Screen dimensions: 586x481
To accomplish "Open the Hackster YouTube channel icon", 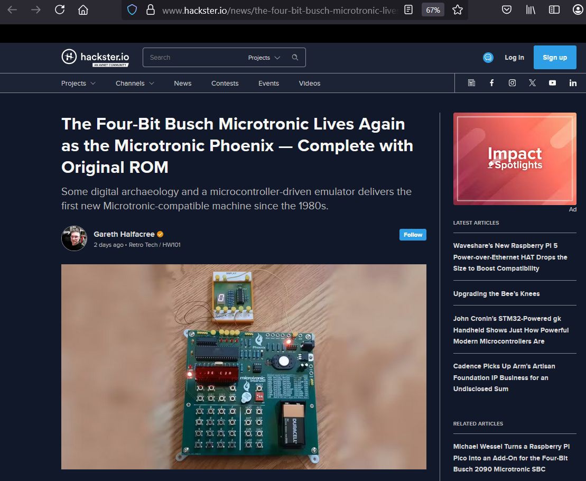I will tap(552, 83).
